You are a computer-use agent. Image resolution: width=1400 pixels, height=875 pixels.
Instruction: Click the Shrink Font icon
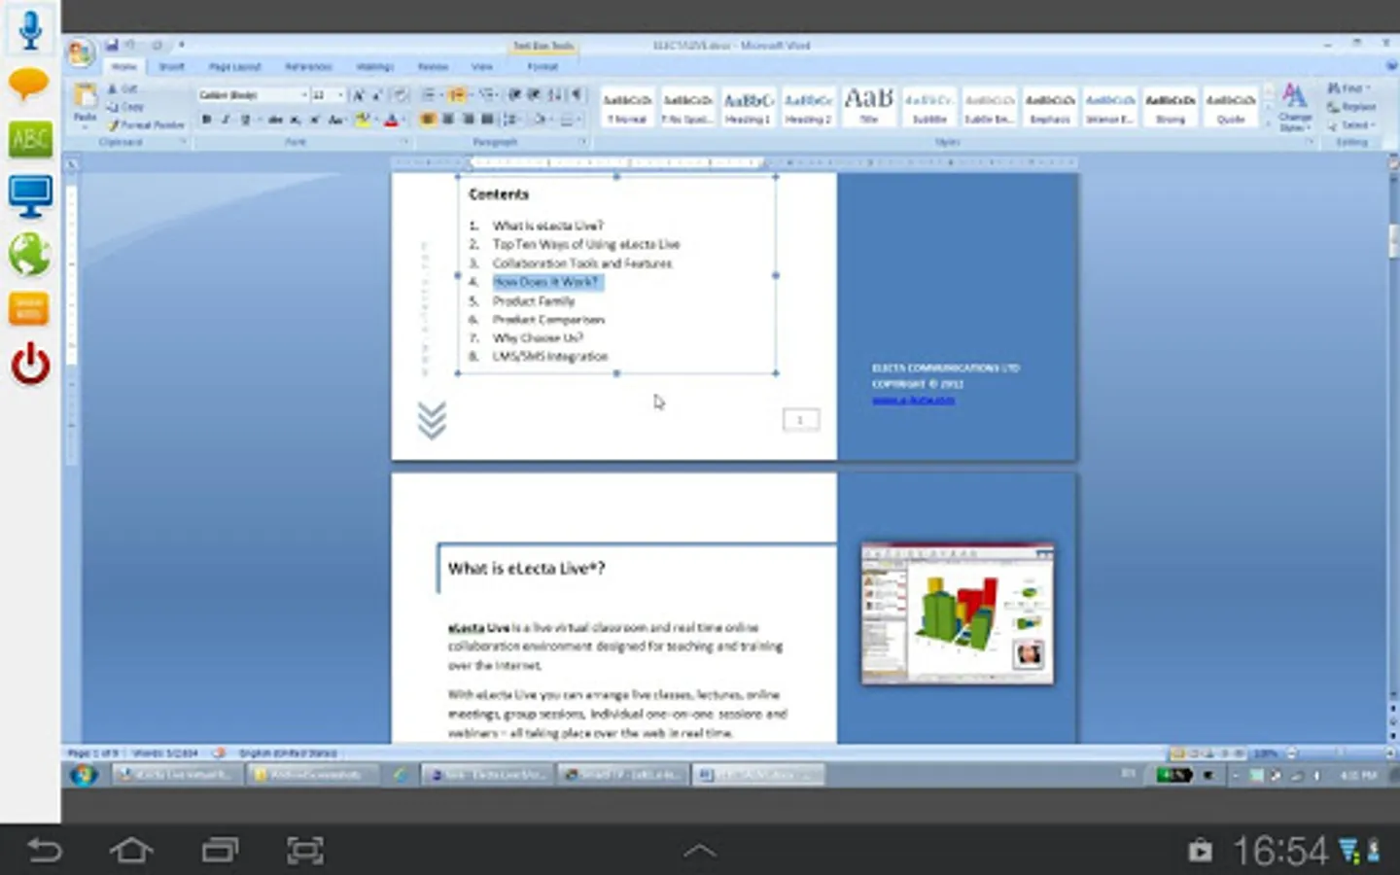tap(377, 95)
